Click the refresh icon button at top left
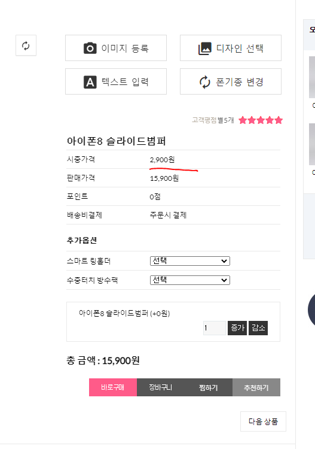 coord(26,45)
